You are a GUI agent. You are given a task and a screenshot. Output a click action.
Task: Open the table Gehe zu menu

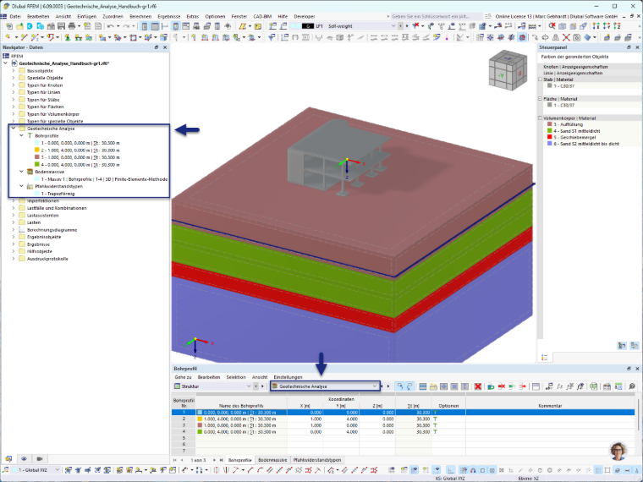pyautogui.click(x=183, y=377)
